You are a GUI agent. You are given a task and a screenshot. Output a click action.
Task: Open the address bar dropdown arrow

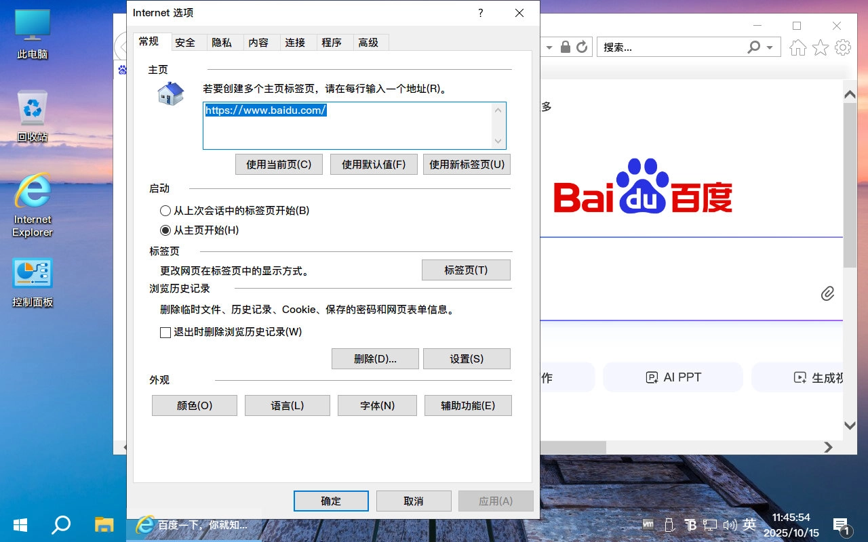click(x=549, y=47)
